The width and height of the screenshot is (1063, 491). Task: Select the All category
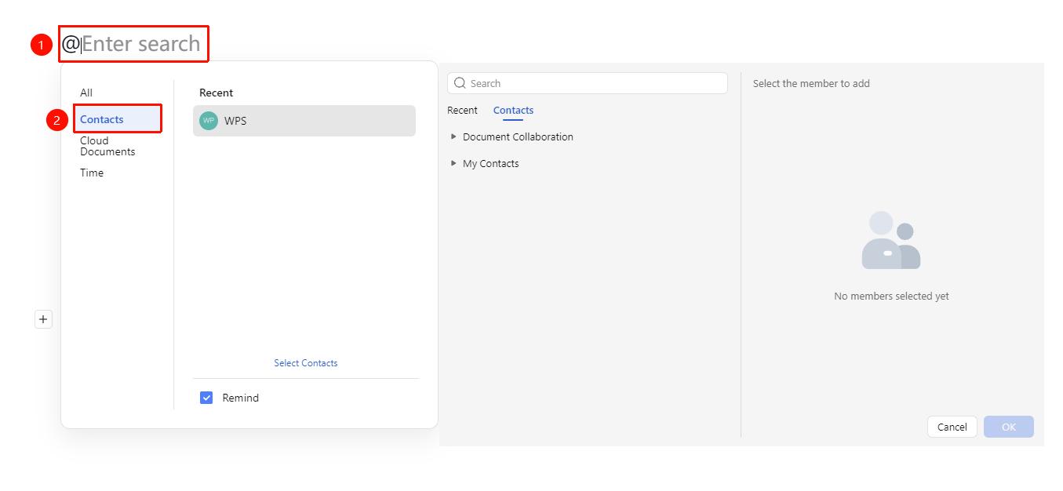pos(86,93)
